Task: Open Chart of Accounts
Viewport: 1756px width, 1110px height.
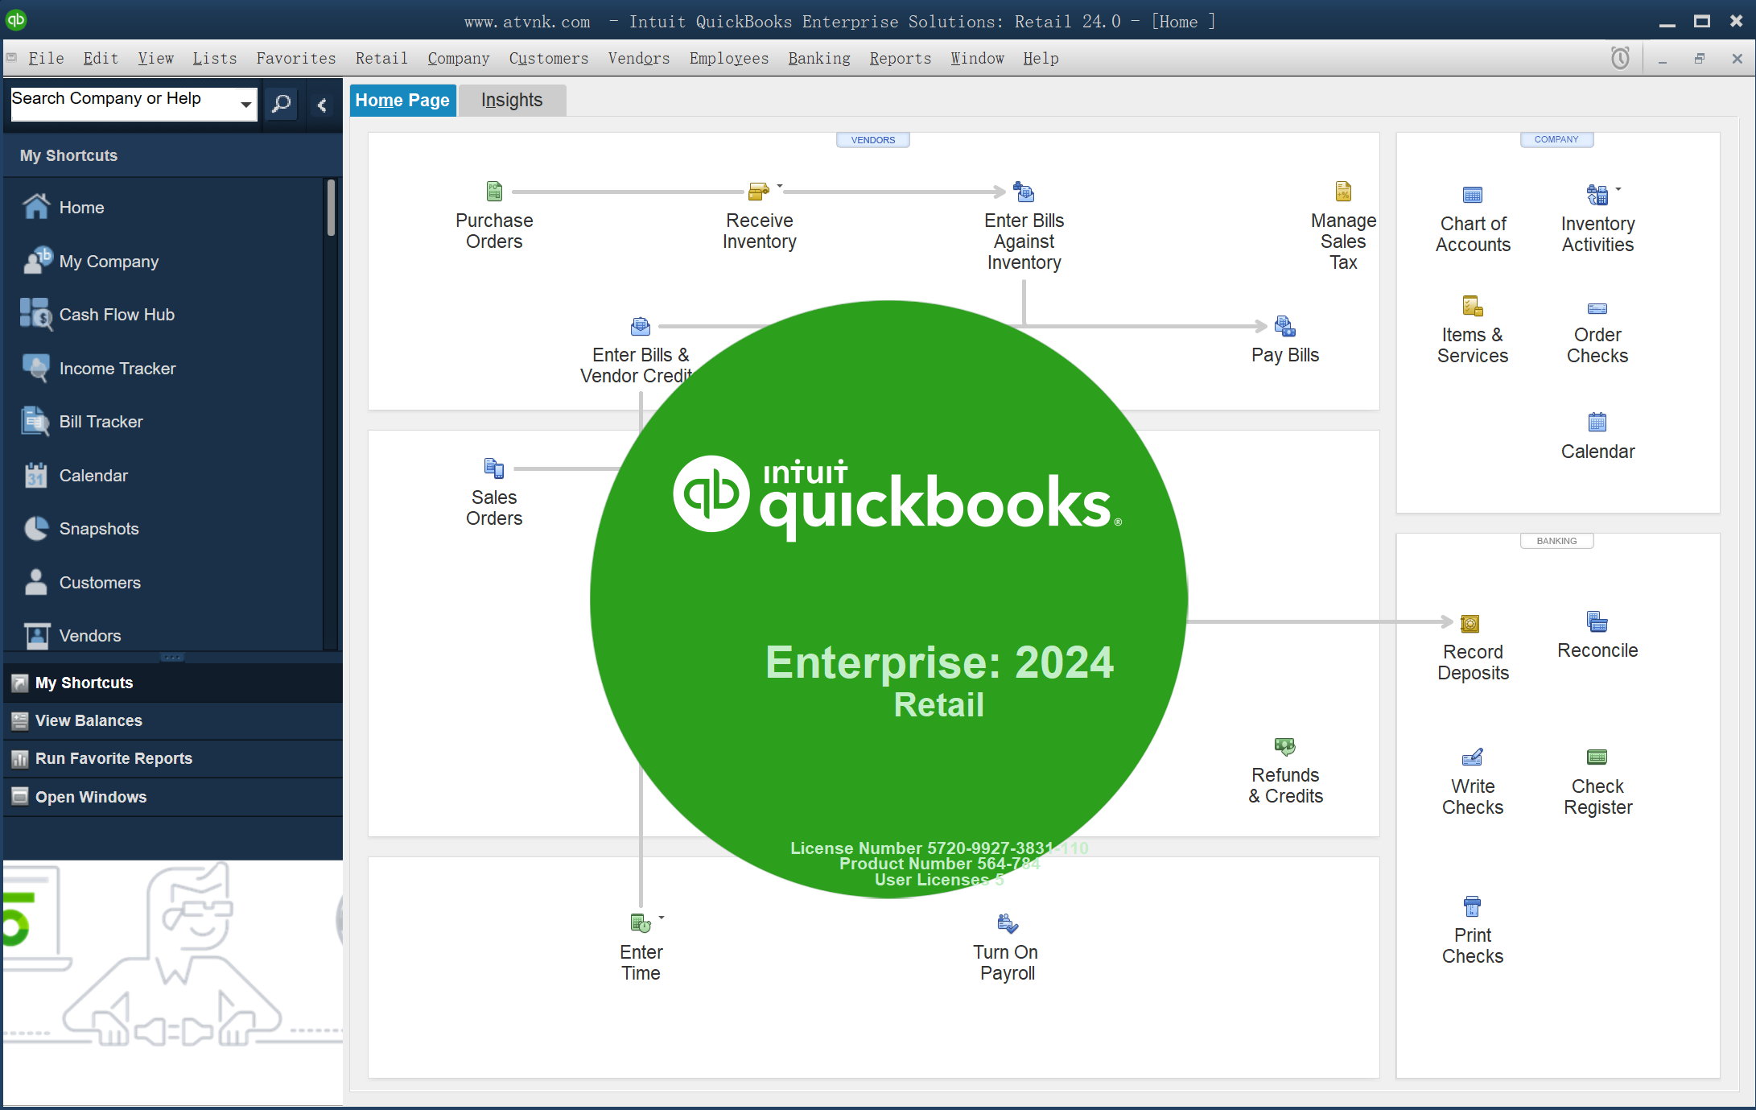Action: (x=1473, y=195)
